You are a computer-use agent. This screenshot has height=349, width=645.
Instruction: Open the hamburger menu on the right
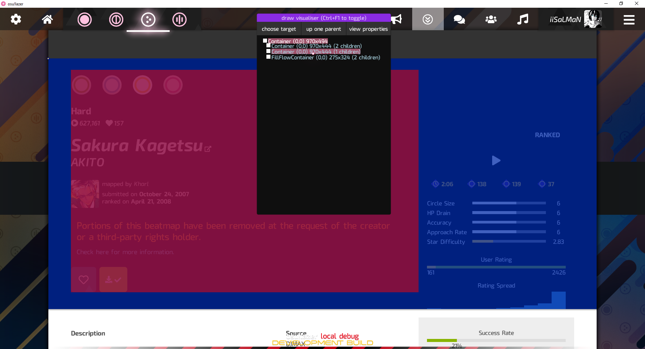pos(629,19)
